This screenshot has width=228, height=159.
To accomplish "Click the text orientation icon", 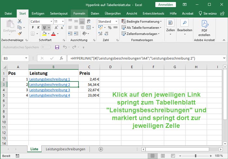I will pos(84,34).
